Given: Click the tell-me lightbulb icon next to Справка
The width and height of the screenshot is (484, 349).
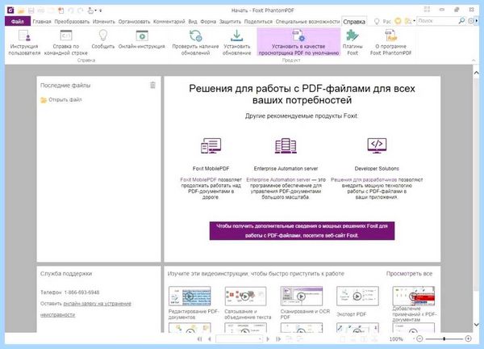Looking at the screenshot, I should pyautogui.click(x=377, y=21).
